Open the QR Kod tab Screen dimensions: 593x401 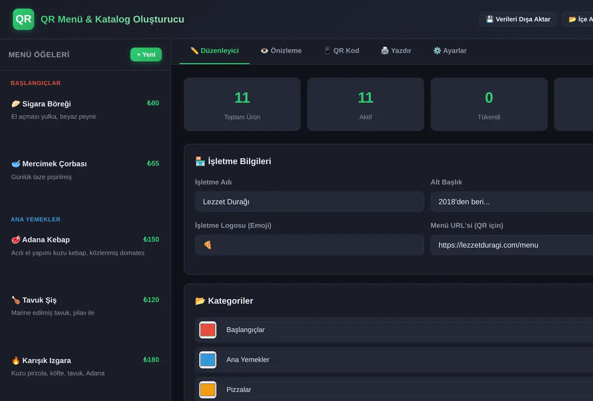coord(341,51)
